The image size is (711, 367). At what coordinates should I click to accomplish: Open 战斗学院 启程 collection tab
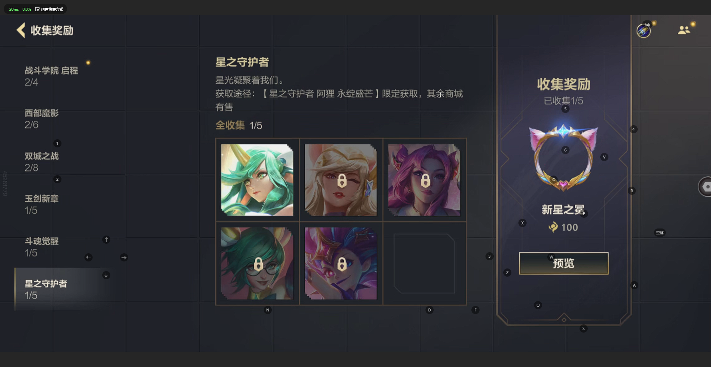coord(51,76)
